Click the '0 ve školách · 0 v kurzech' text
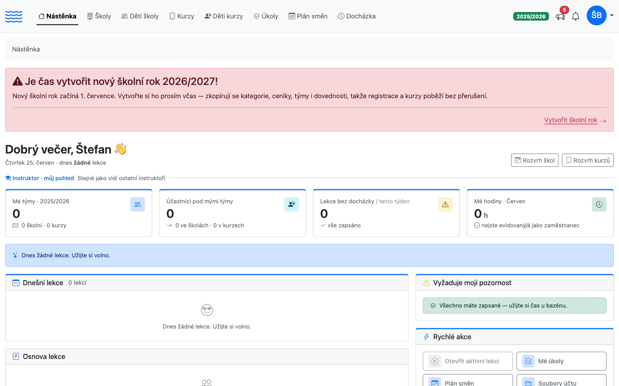This screenshot has height=386, width=619. [210, 225]
